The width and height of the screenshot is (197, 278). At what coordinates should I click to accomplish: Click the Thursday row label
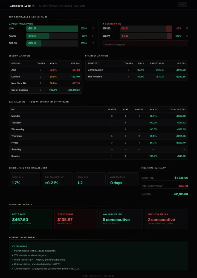[x=16, y=136]
